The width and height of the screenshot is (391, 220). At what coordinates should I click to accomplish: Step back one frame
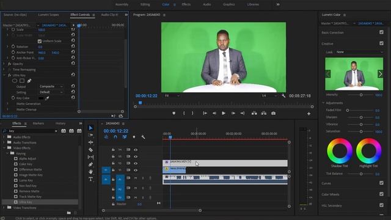[x=214, y=113]
